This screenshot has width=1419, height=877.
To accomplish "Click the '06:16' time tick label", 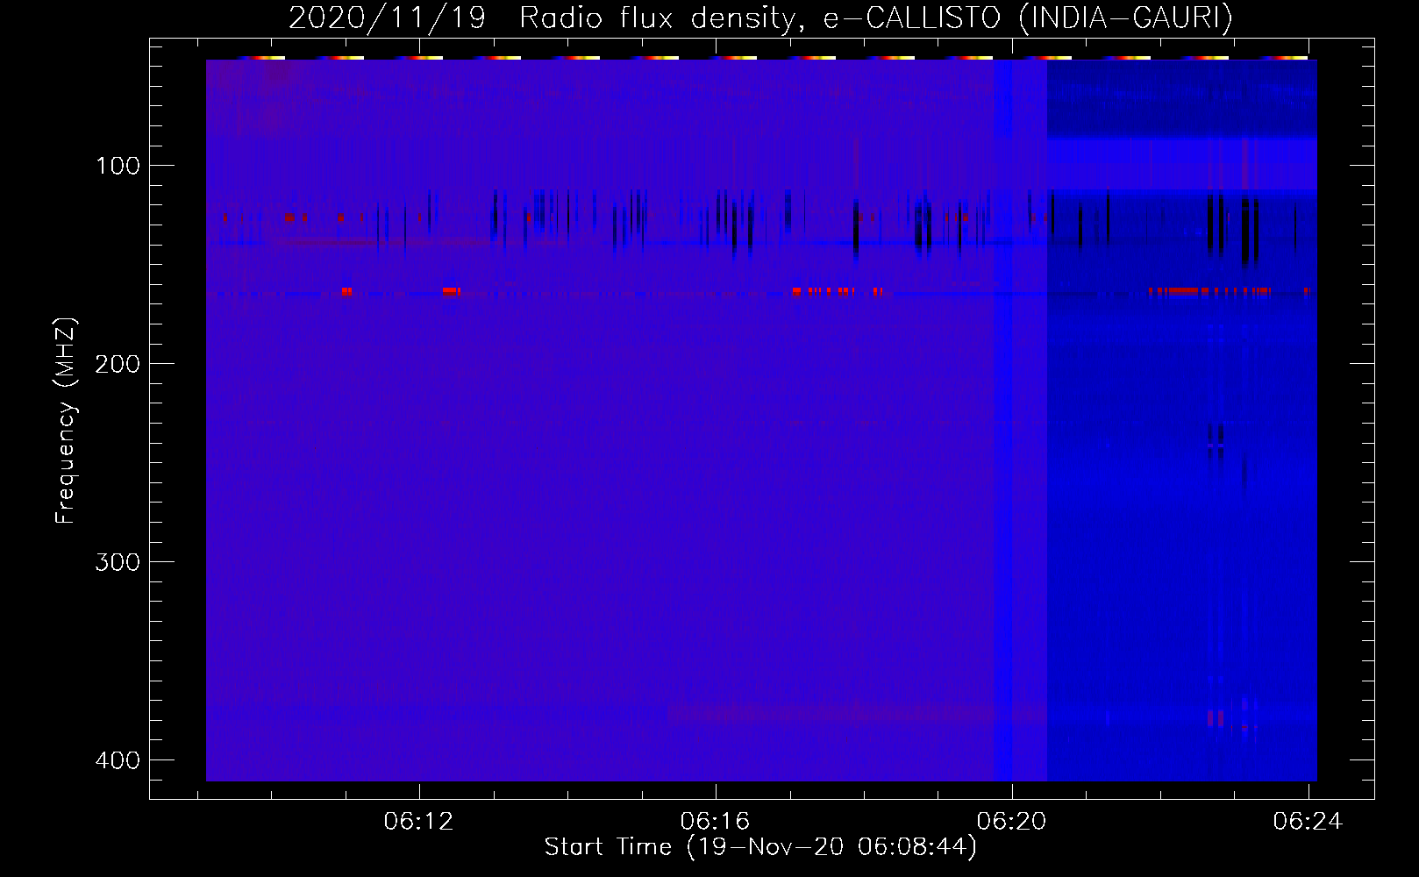I will [716, 821].
